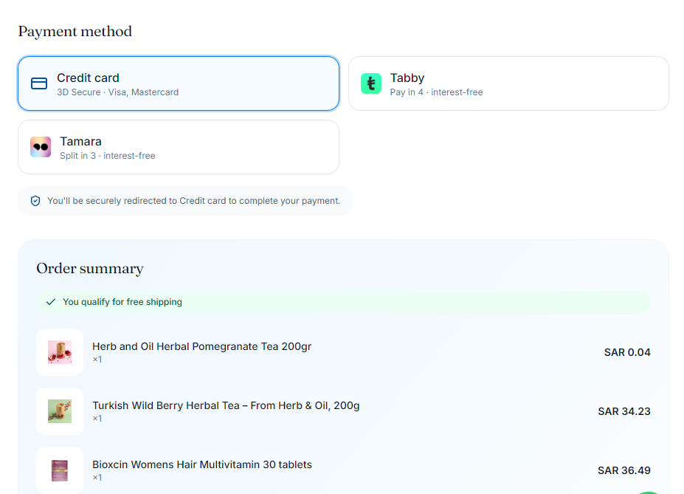Click the shield security icon
Image resolution: width=684 pixels, height=494 pixels.
tap(35, 201)
